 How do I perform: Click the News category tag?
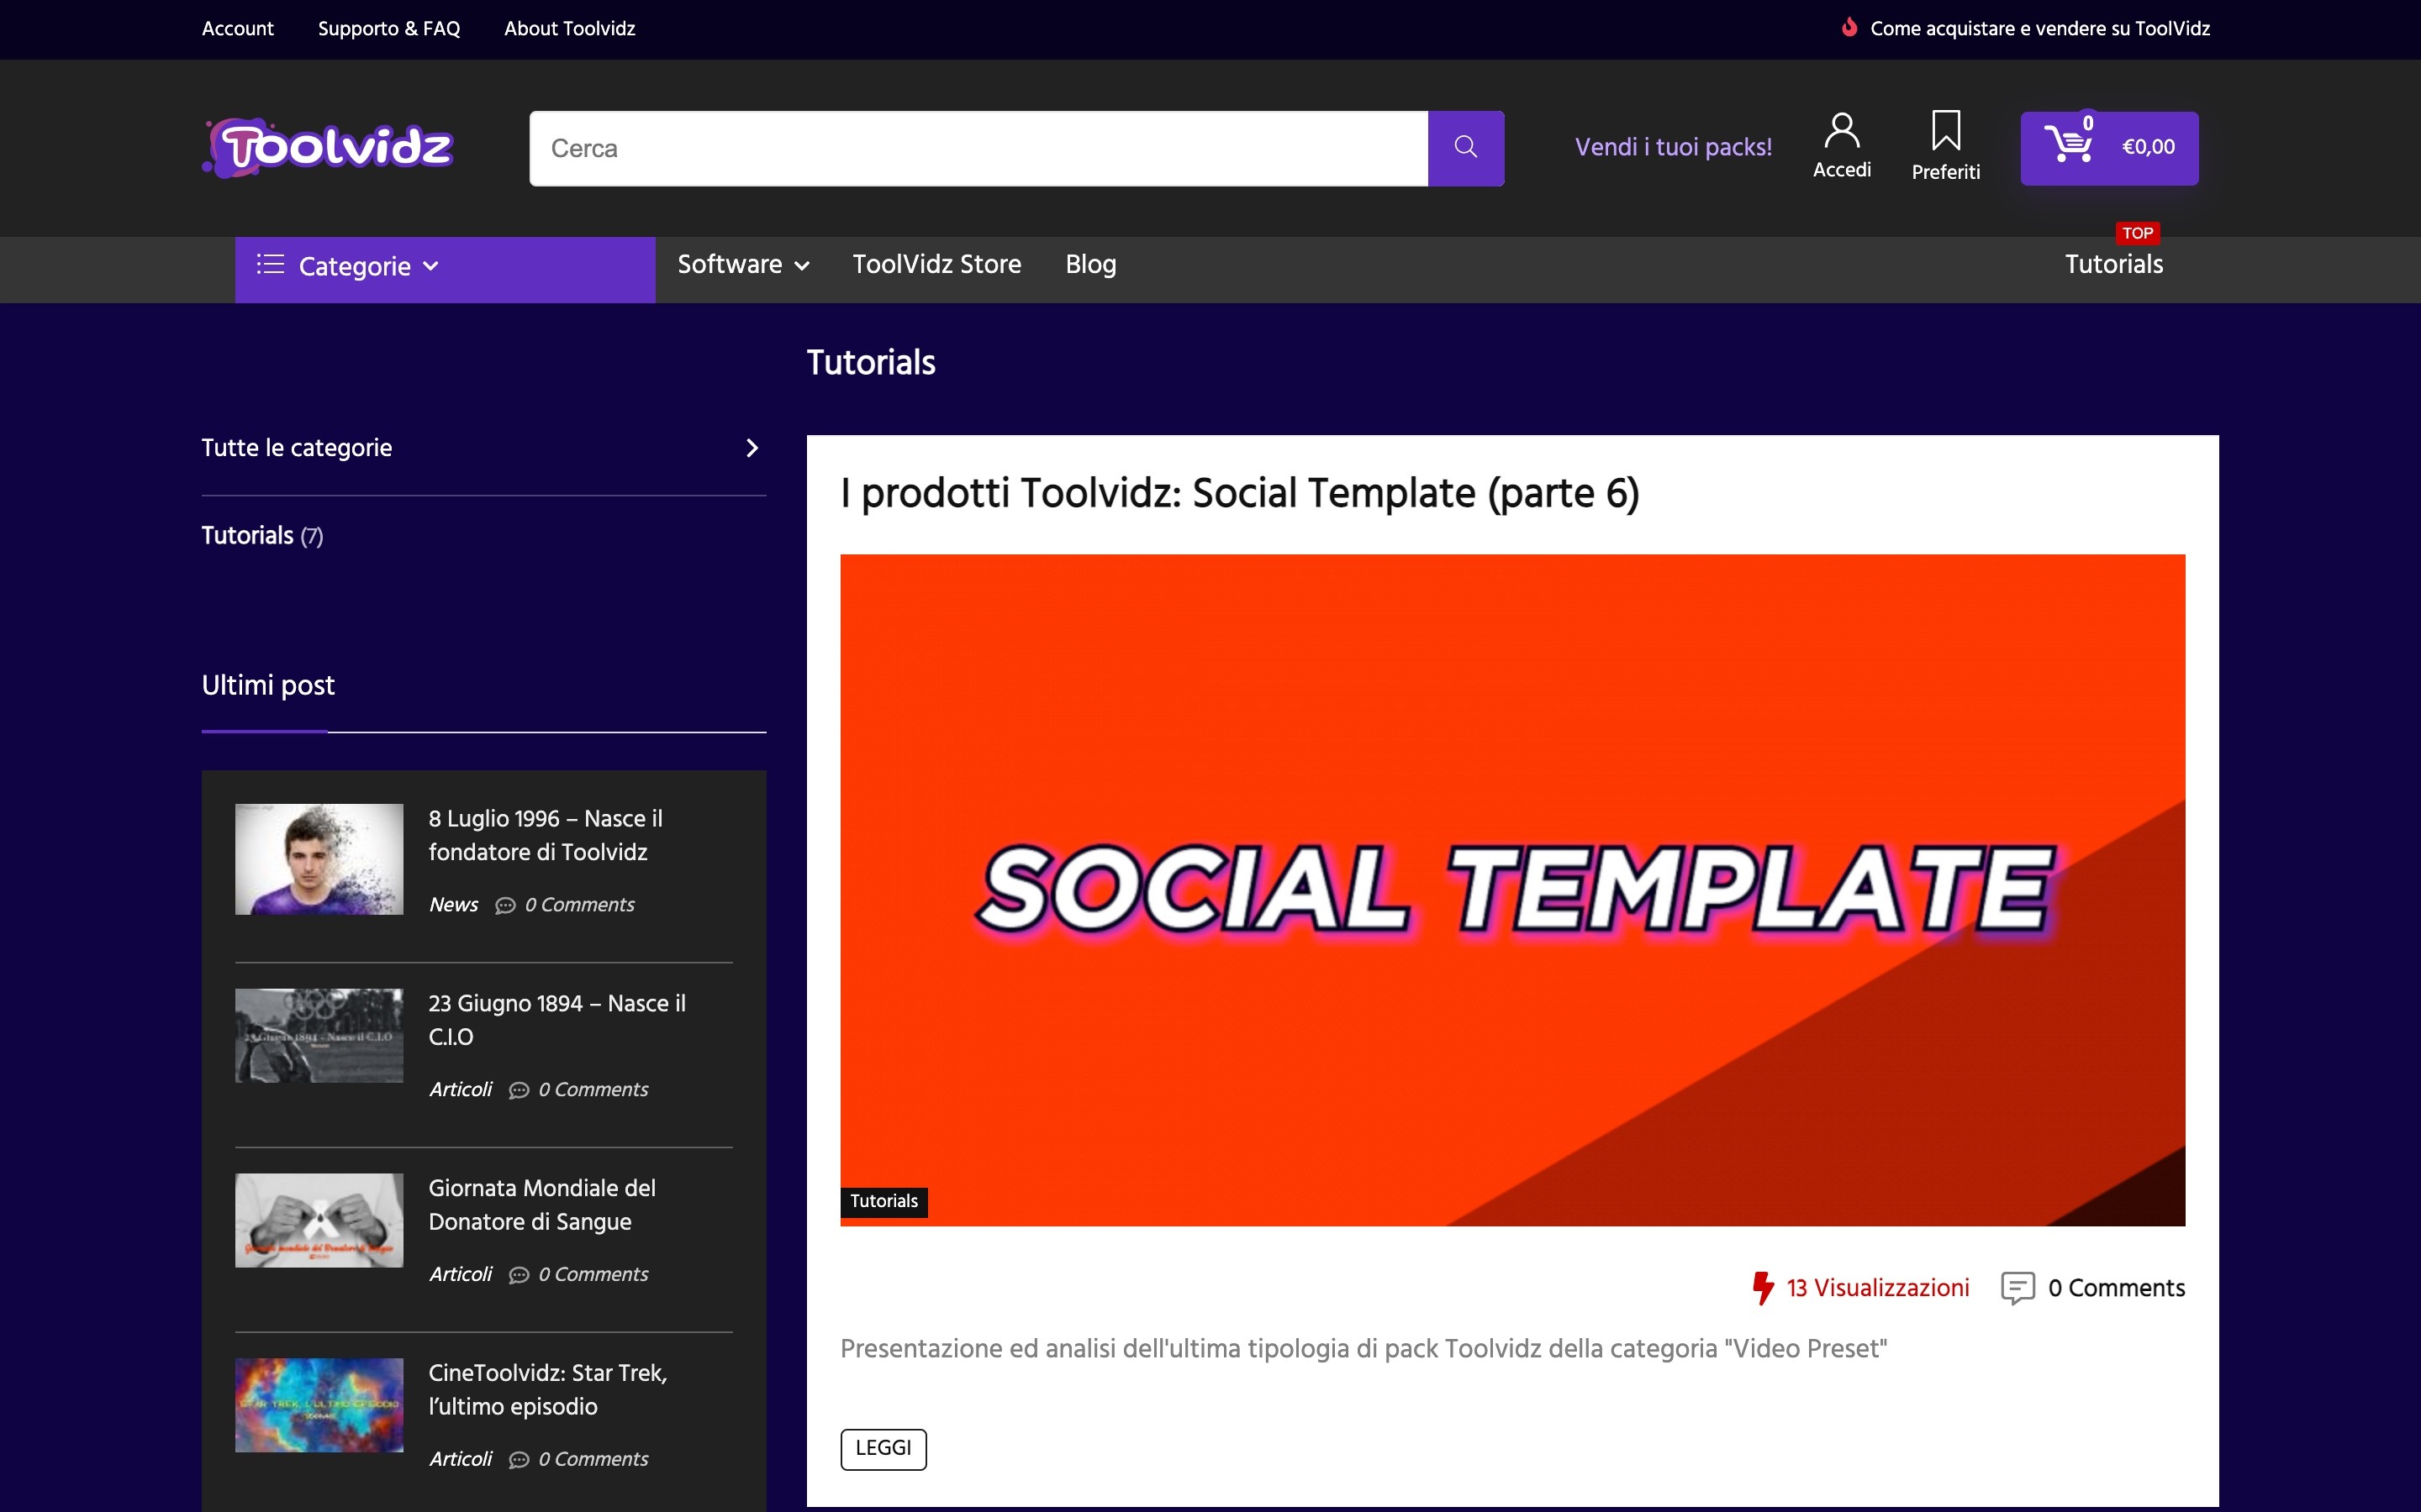[x=453, y=905]
